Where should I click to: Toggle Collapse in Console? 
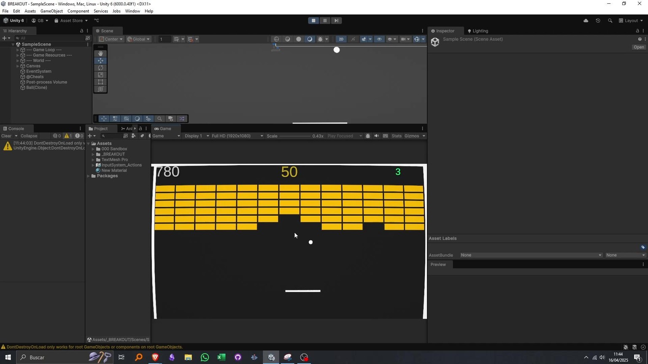(x=29, y=136)
